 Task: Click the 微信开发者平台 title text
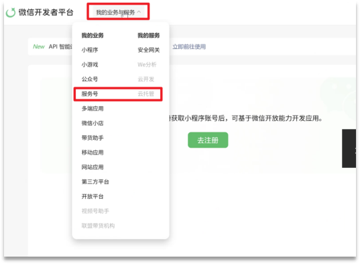tap(46, 12)
